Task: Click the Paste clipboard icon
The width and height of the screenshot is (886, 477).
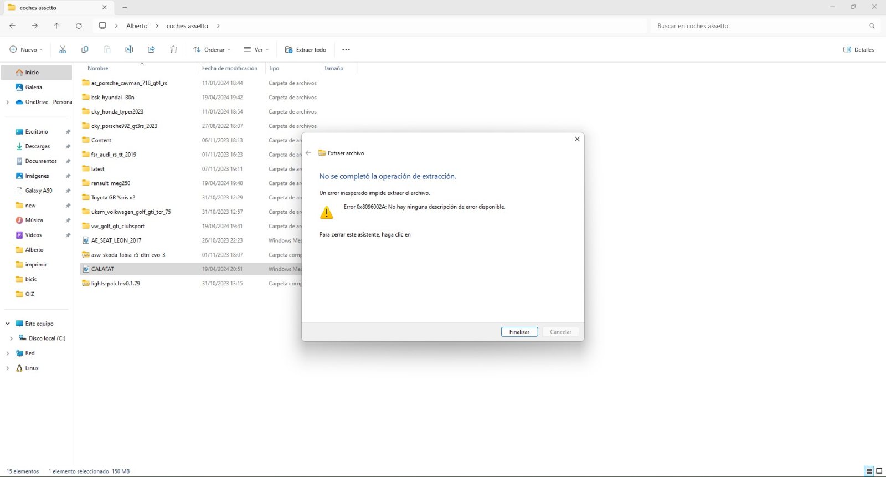Action: 107,50
